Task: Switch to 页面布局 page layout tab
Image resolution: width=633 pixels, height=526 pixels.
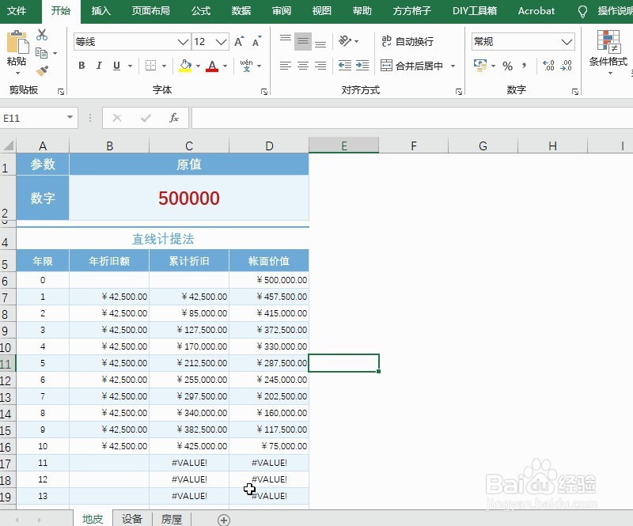Action: 150,11
